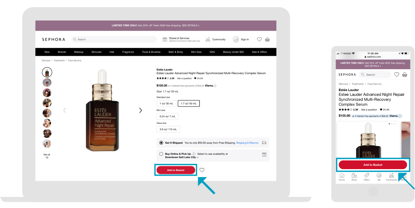Expand Downtown Salt Lake City store dropdown
Image resolution: width=415 pixels, height=208 pixels.
[182, 157]
